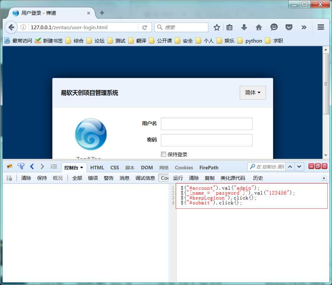The height and width of the screenshot is (285, 332).
Task: Open the 简体 language dropdown
Action: coord(253,92)
